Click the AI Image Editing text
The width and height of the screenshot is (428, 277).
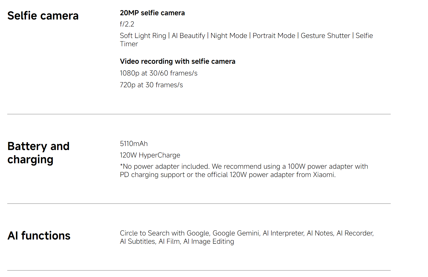(209, 241)
